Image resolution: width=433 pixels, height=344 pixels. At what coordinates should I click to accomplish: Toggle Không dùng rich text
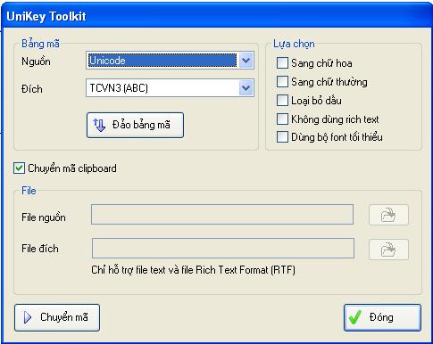pyautogui.click(x=282, y=119)
